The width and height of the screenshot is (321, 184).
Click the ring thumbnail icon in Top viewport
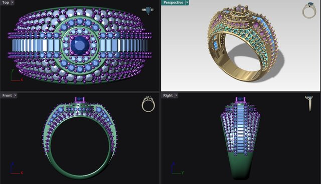(148, 10)
